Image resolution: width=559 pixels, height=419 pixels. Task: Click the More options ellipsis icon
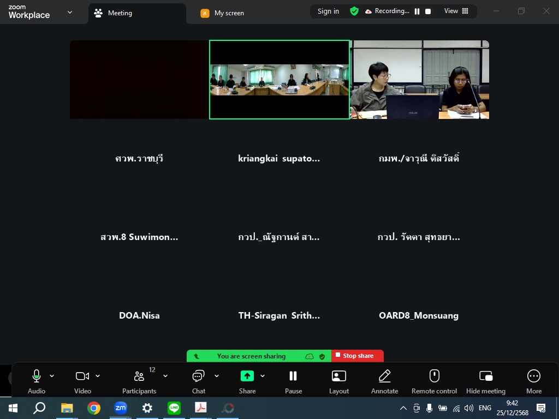point(533,376)
